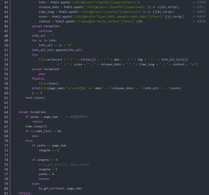209x195 pixels.
Task: Click 'try:' keyword on line 52
Action: tap(35, 55)
